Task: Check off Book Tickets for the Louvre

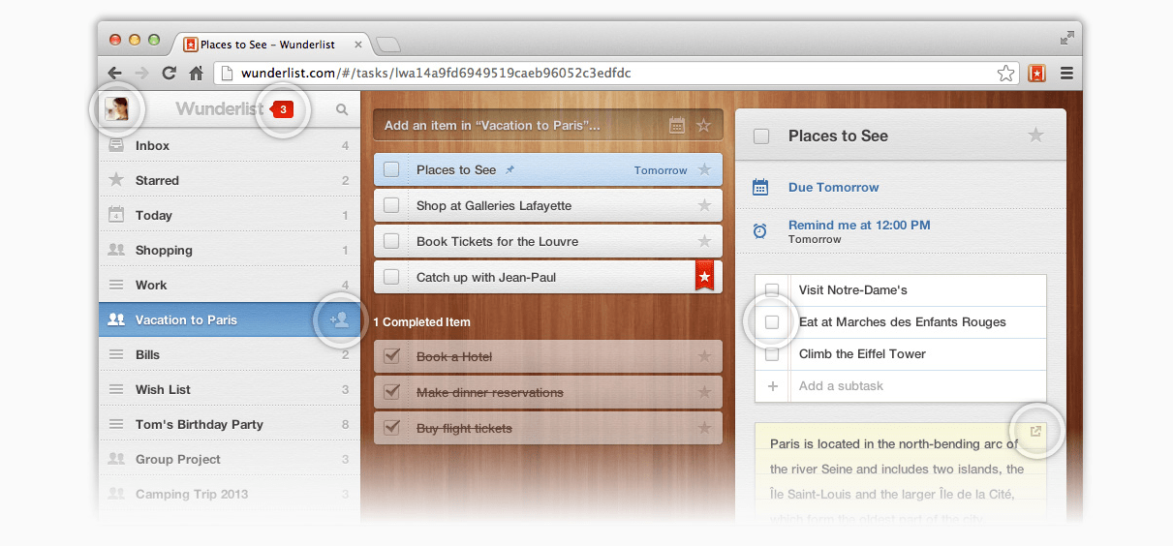Action: [x=391, y=241]
